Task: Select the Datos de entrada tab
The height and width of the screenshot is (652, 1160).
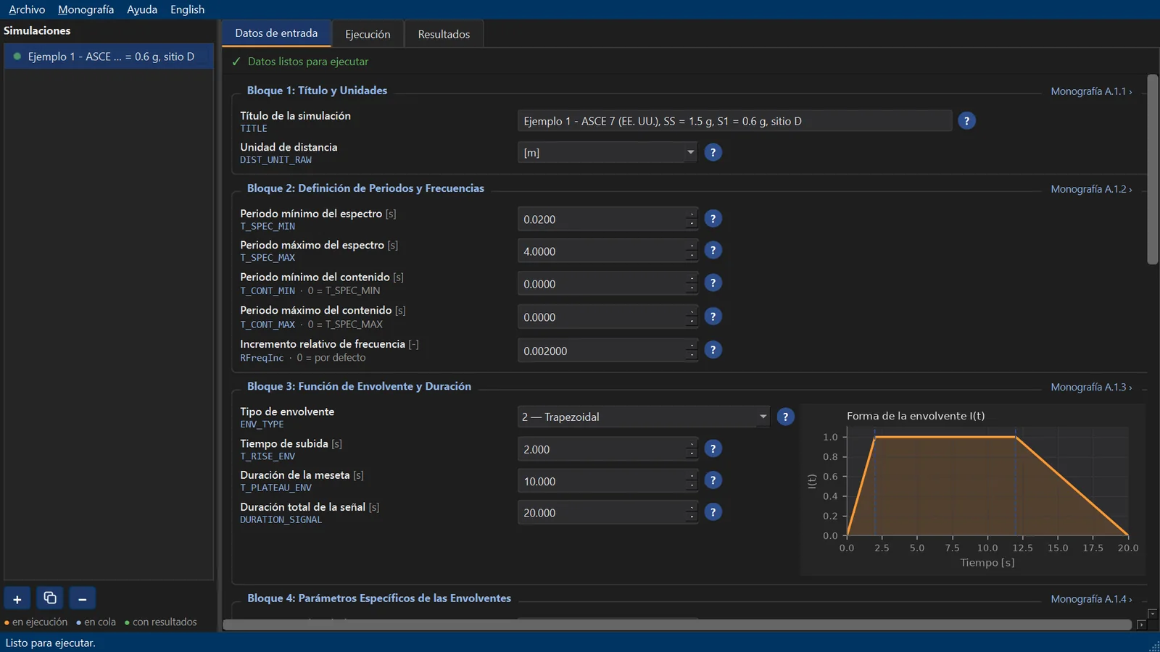Action: [x=276, y=33]
